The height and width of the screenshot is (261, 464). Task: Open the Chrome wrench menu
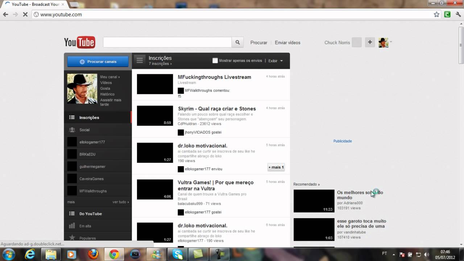[x=458, y=14]
